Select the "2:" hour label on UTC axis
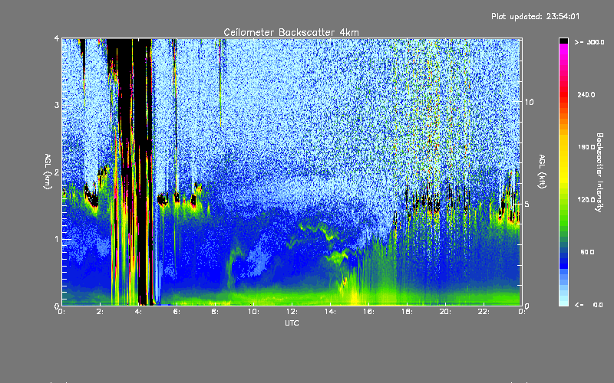Viewport: 614px width, 383px height. 101,312
